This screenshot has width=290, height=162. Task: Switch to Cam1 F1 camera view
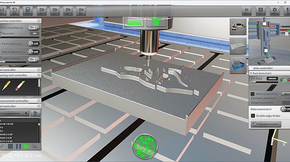(x=42, y=11)
